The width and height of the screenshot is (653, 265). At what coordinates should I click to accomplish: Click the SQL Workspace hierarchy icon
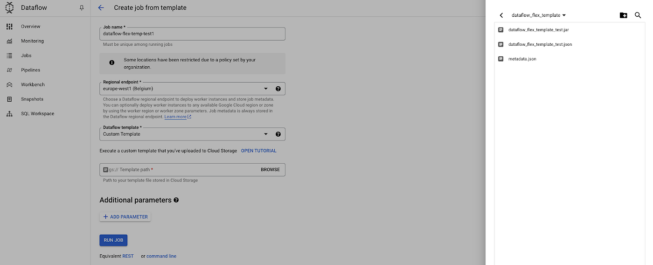[9, 113]
